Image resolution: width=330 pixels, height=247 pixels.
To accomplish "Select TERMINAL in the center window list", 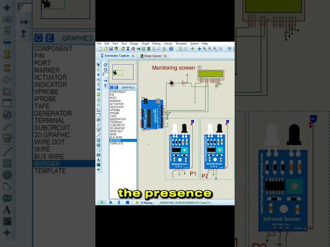I will [x=123, y=122].
